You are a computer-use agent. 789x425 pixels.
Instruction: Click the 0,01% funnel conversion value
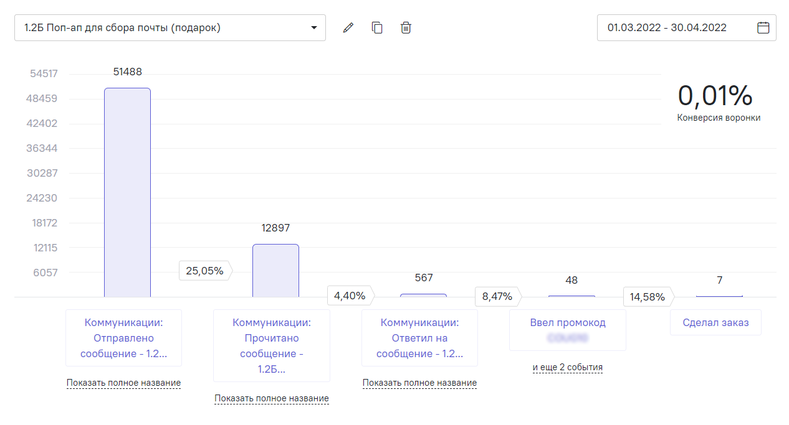point(715,96)
